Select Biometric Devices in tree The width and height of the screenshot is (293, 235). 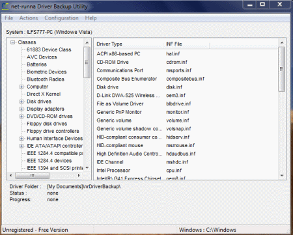pyautogui.click(x=47, y=72)
